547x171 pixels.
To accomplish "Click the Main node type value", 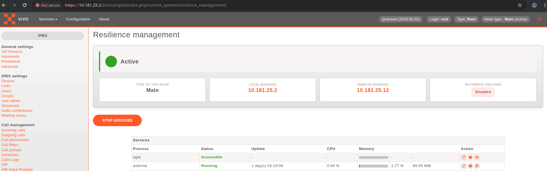I will tap(152, 90).
